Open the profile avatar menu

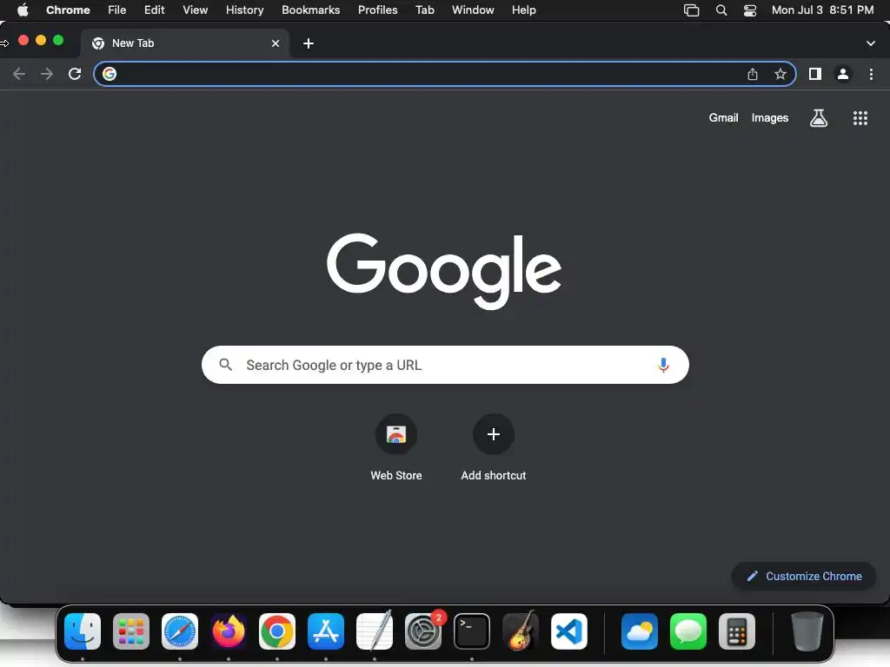pyautogui.click(x=843, y=74)
